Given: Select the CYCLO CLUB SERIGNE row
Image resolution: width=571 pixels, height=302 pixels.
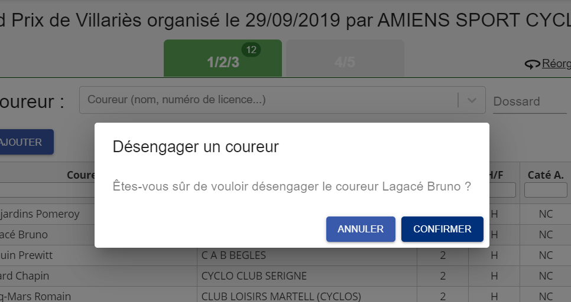Looking at the screenshot, I should pos(285,276).
